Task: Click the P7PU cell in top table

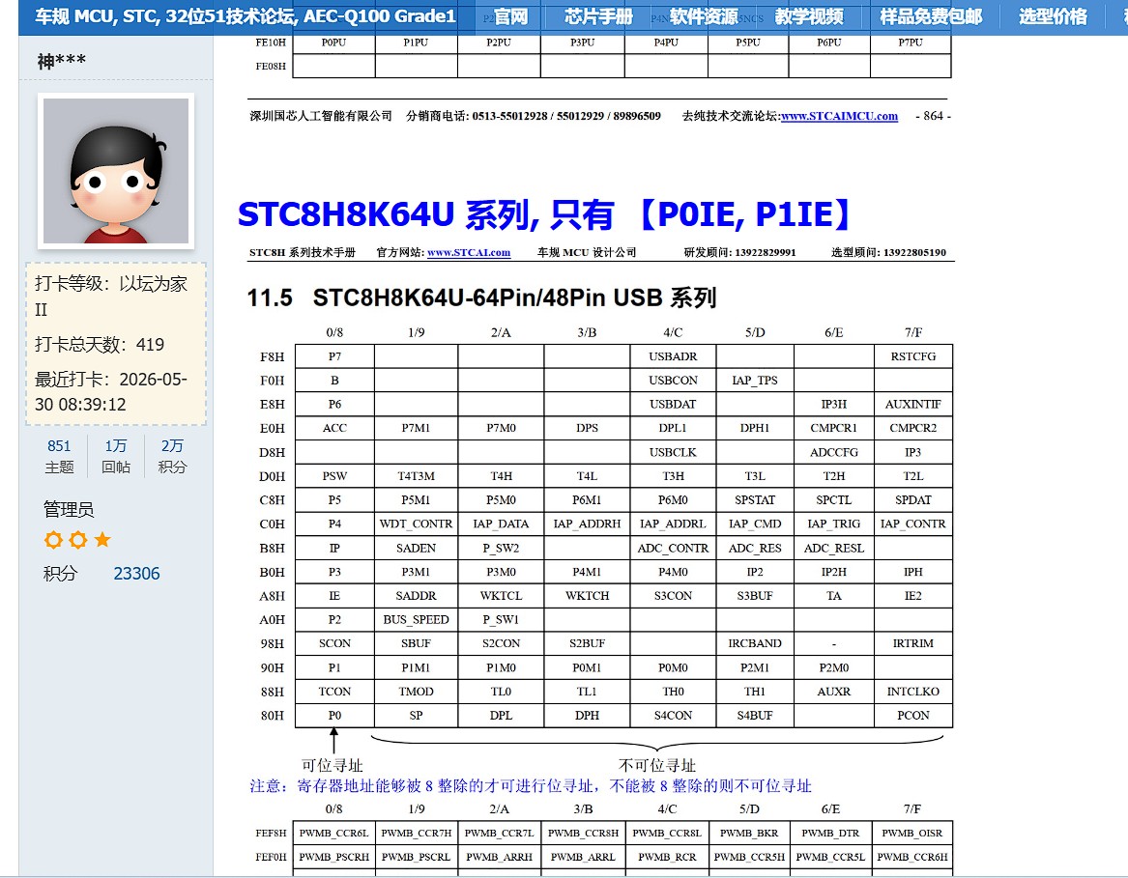Action: pyautogui.click(x=911, y=42)
